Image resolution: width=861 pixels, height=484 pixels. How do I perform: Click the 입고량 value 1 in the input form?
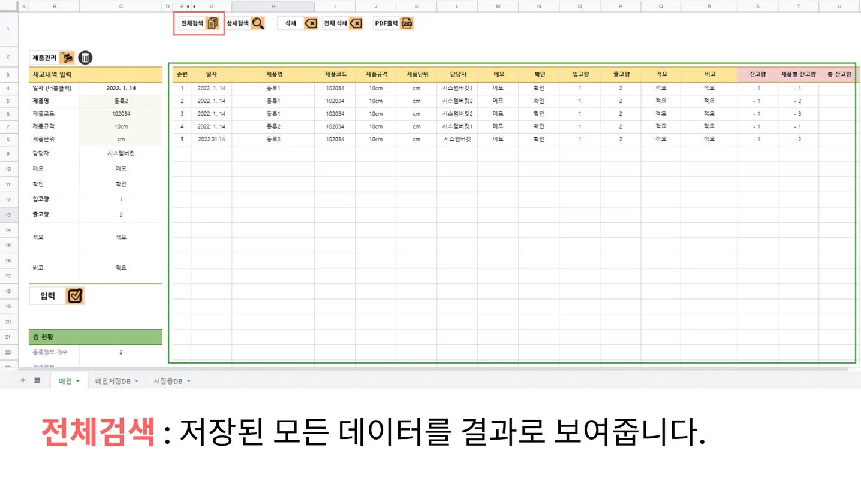(121, 199)
